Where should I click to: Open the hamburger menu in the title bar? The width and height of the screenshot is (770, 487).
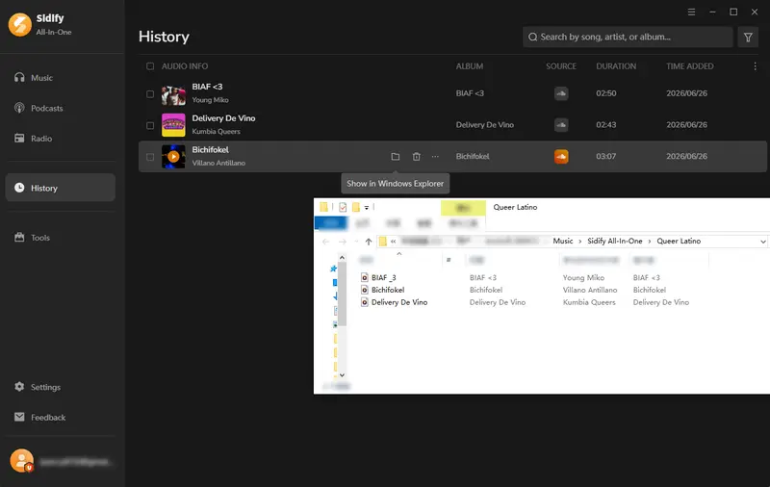click(691, 12)
